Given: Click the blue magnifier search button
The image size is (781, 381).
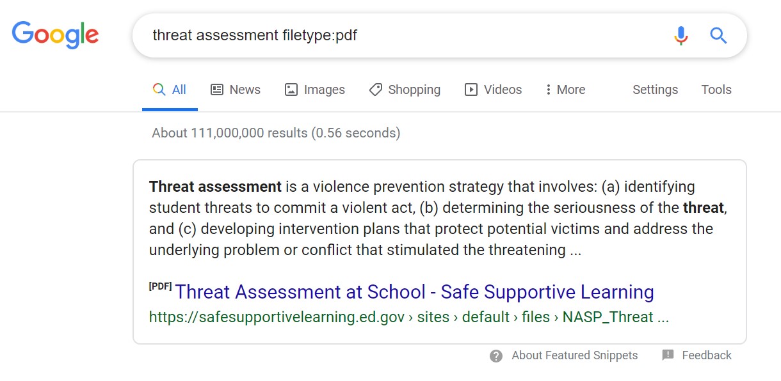Looking at the screenshot, I should pos(718,35).
